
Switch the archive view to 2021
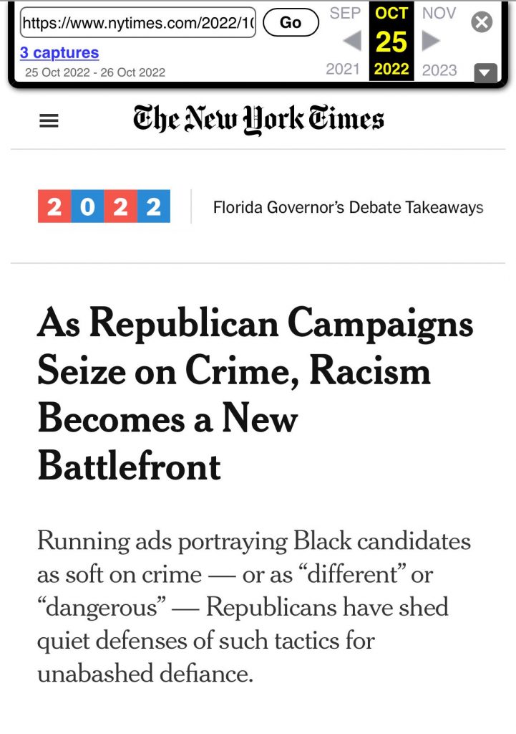[x=343, y=70]
